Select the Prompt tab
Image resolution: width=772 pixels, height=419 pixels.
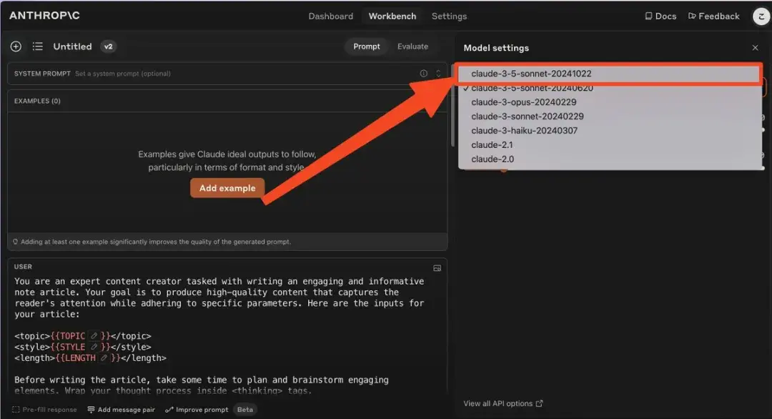click(x=366, y=46)
